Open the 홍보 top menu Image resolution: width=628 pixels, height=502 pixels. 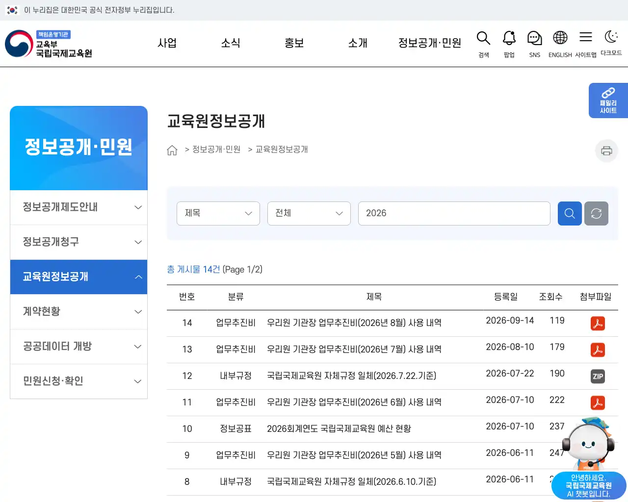pos(294,43)
